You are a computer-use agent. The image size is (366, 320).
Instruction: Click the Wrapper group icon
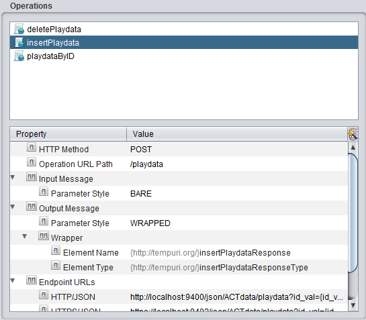pyautogui.click(x=44, y=235)
